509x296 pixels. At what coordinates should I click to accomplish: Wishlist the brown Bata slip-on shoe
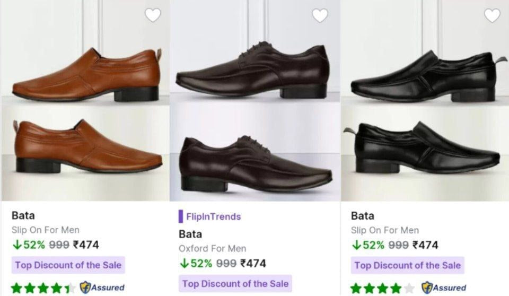tap(153, 16)
